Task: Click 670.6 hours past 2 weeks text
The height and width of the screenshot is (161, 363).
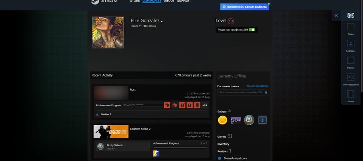Action: pos(193,75)
